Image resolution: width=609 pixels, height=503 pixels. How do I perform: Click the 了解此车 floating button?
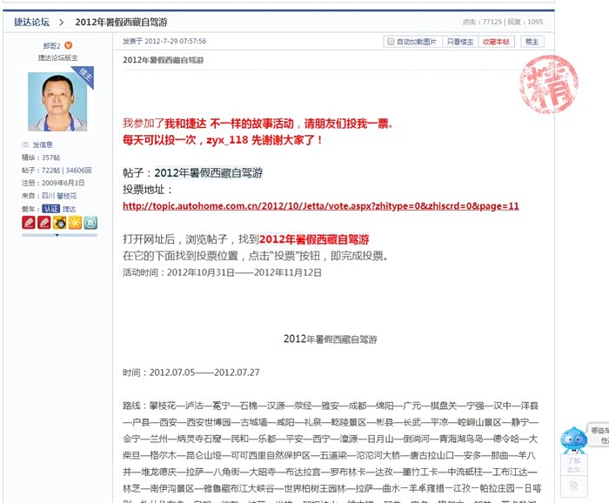(x=573, y=465)
